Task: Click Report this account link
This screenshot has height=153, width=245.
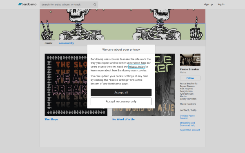Action: pyautogui.click(x=190, y=130)
